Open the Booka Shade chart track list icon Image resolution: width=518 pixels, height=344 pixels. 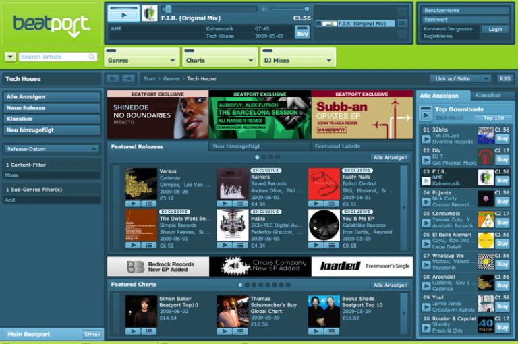click(x=332, y=331)
